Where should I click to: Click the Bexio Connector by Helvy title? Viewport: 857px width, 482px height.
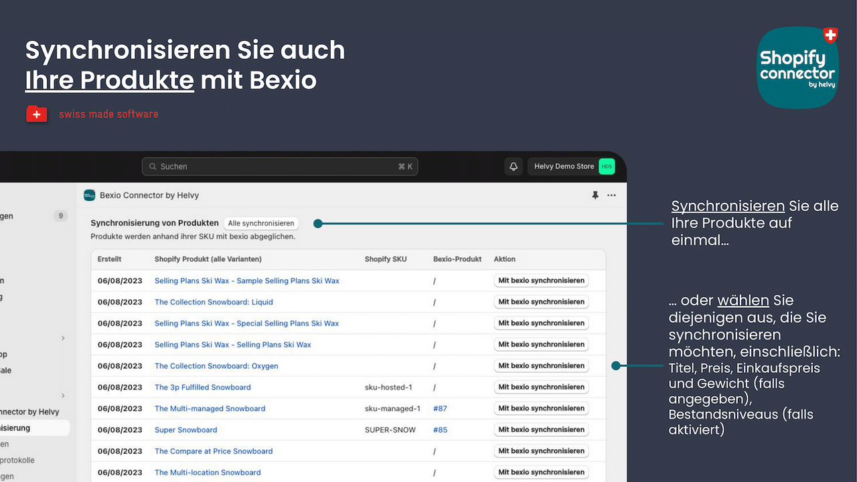[149, 195]
